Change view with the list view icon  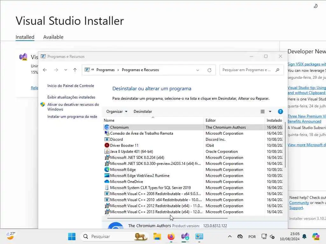tap(263, 112)
